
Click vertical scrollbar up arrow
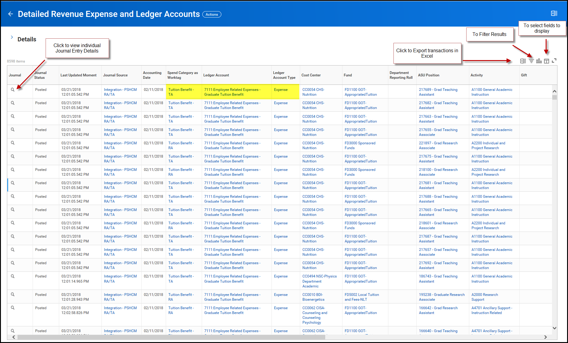[554, 91]
